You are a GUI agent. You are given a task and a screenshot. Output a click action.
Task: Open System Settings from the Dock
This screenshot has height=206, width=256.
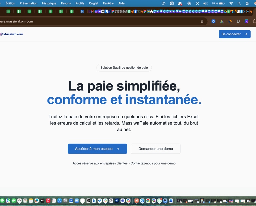coord(65,201)
